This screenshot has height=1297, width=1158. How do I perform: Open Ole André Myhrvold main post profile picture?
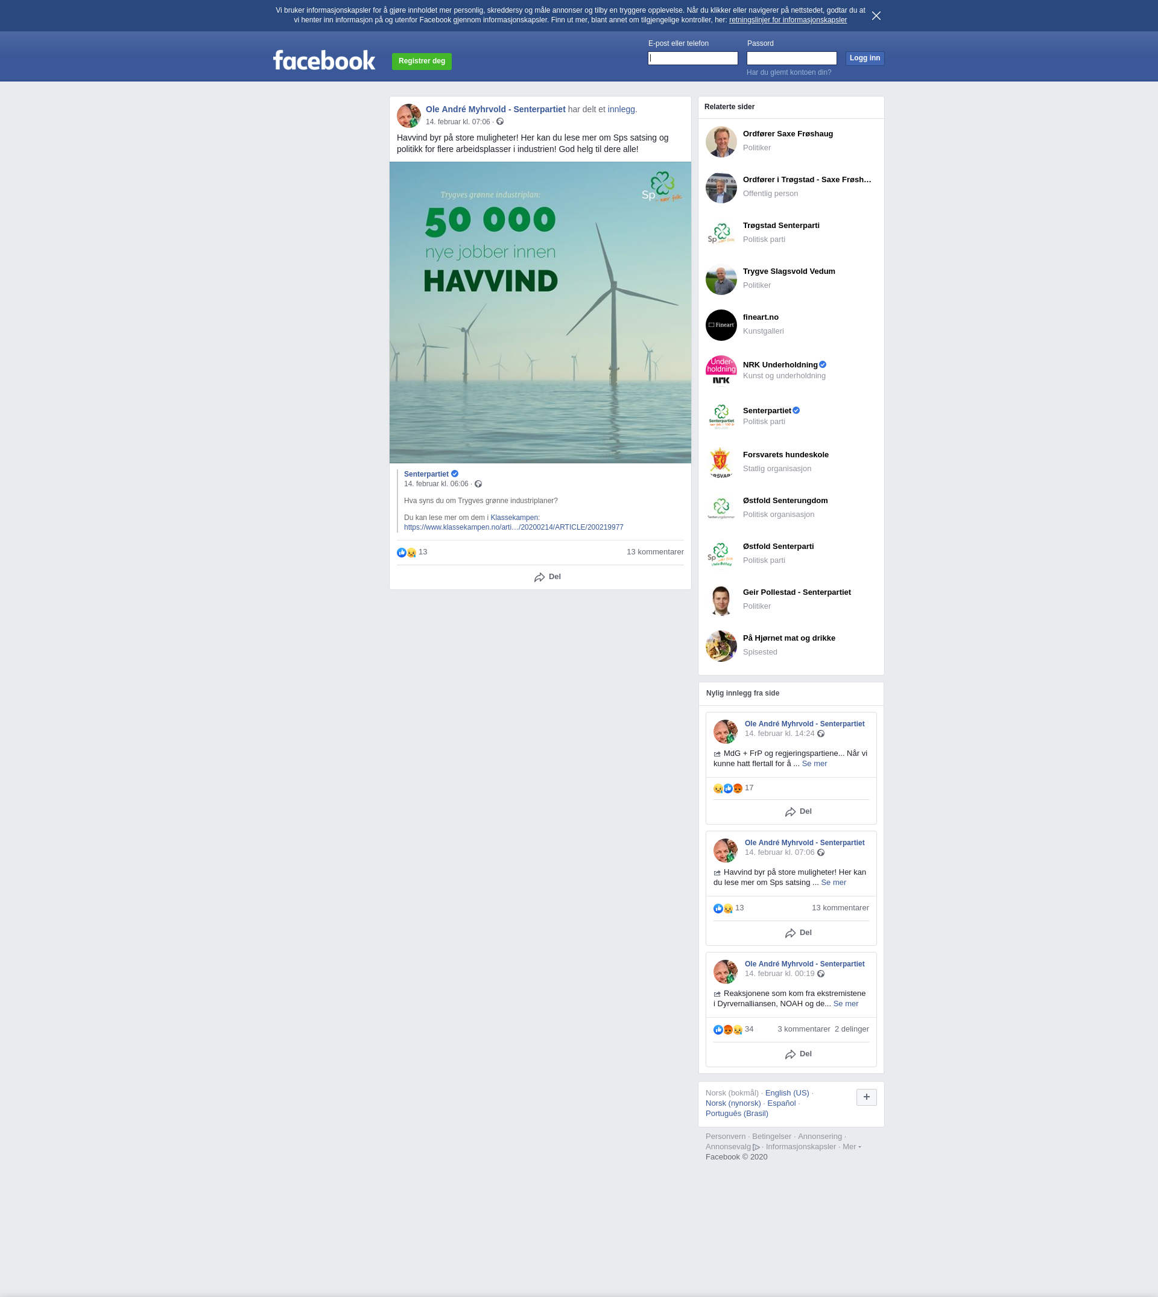(408, 116)
